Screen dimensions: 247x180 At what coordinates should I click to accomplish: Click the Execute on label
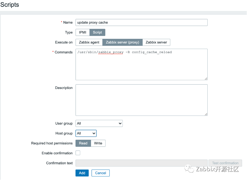point(64,42)
